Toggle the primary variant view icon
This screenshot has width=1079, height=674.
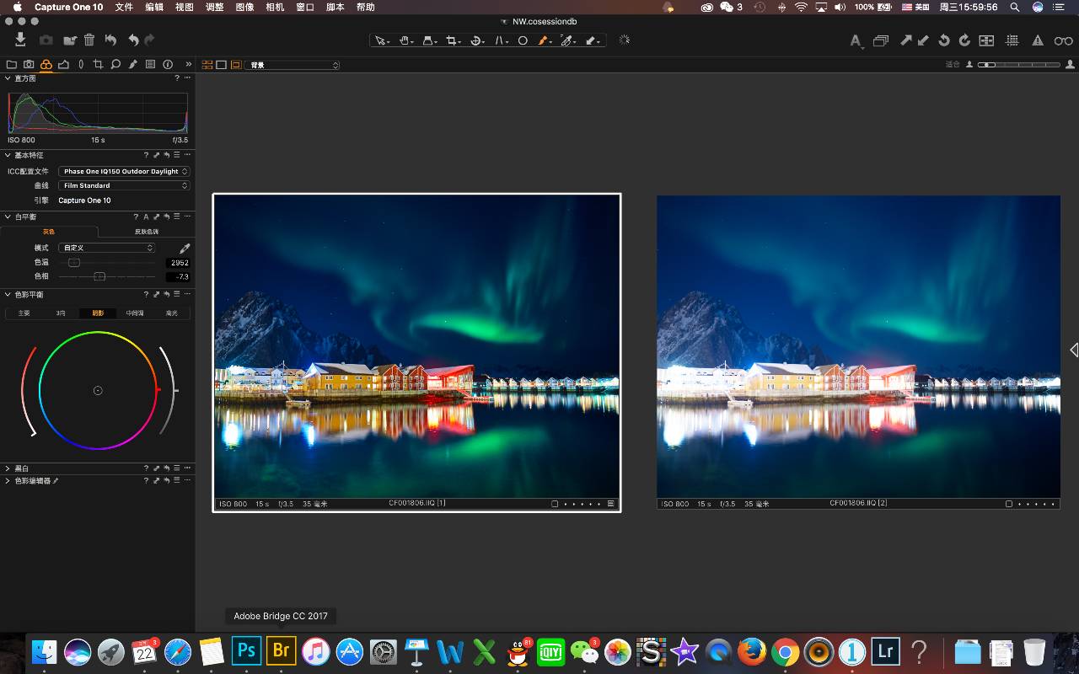tap(237, 64)
